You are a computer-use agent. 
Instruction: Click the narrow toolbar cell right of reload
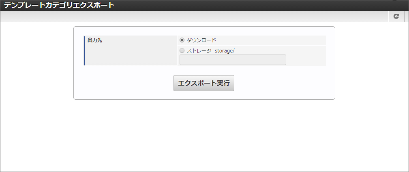[407, 16]
